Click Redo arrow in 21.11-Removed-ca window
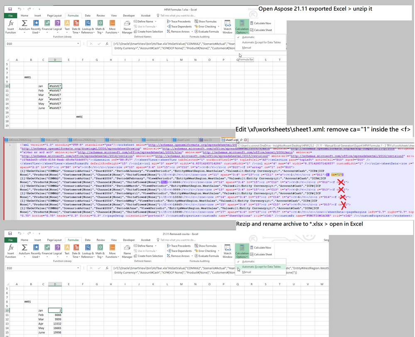 29,233
